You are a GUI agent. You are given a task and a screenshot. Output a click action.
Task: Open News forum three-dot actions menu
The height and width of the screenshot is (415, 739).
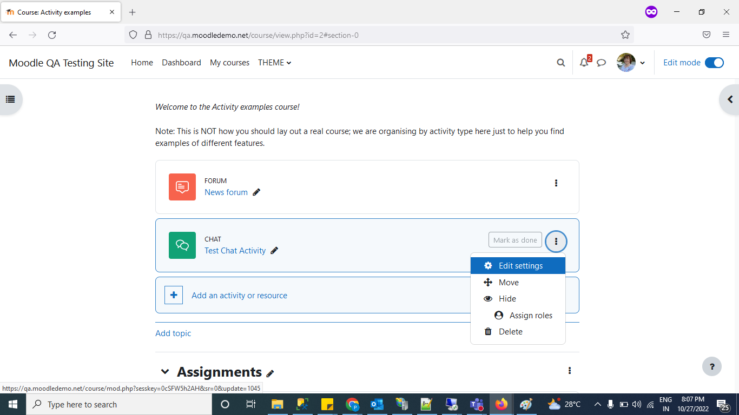pos(556,183)
